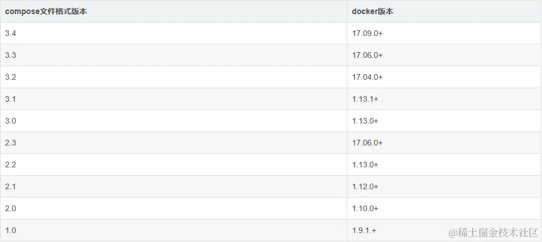This screenshot has height=242, width=542.
Task: Click the 1.12.0+ docker version cell
Action: pyautogui.click(x=444, y=186)
